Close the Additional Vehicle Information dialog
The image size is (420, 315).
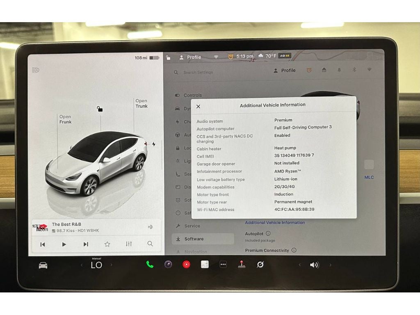pos(198,106)
